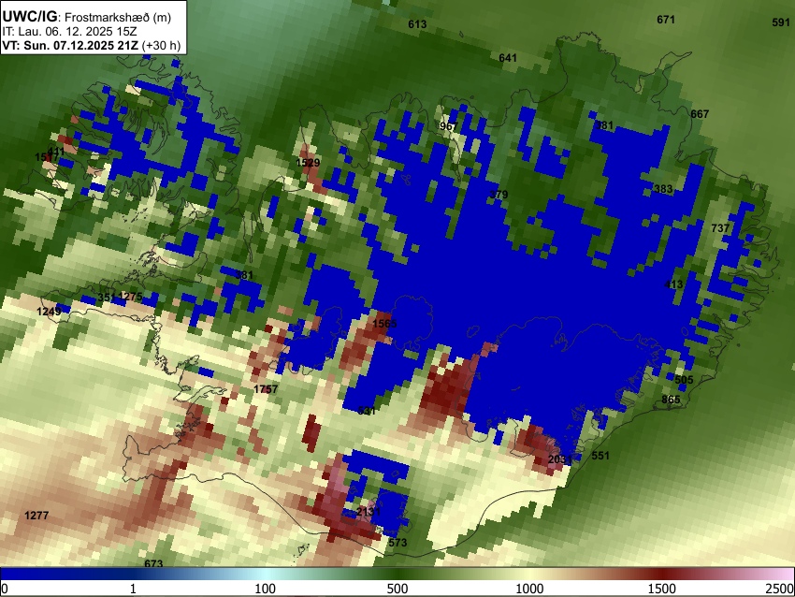Click the (+30 h) forecast offset text
This screenshot has width=795, height=597.
[161, 45]
